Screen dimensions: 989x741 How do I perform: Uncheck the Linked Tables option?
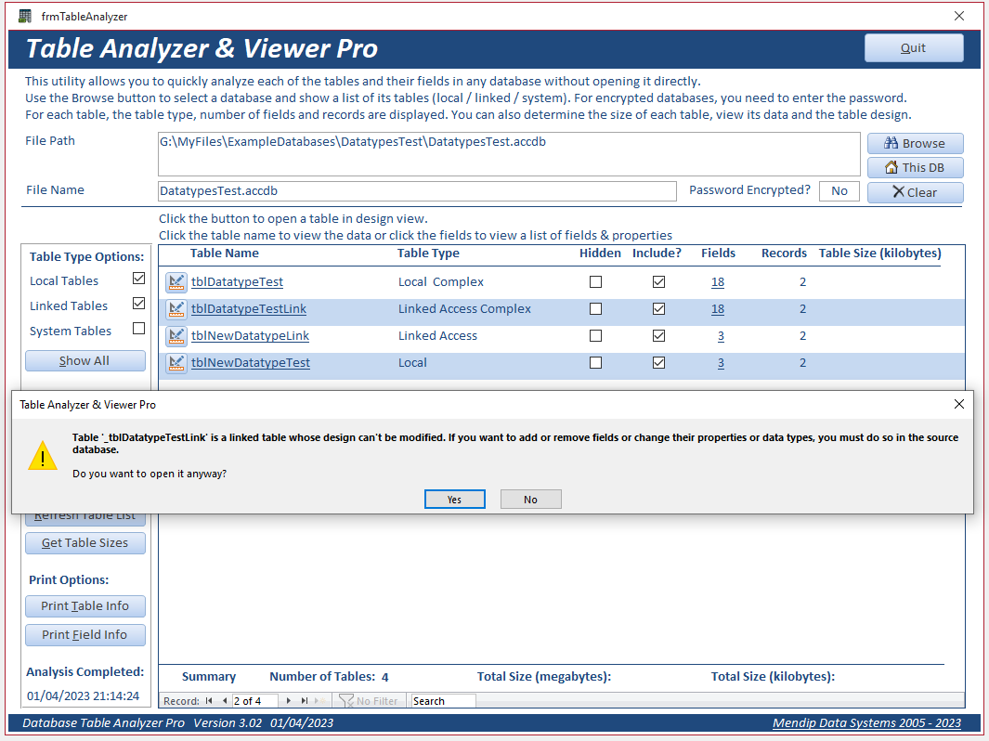pos(138,304)
